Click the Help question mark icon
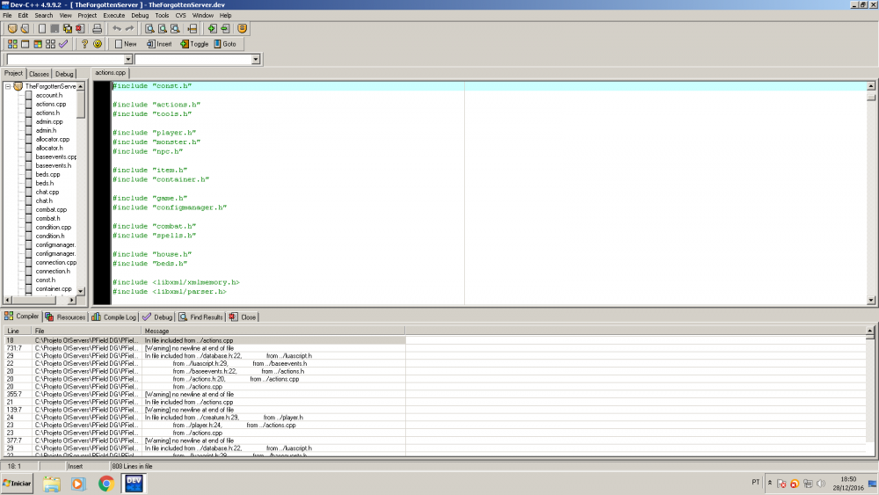Viewport: 879px width, 495px height. (84, 44)
